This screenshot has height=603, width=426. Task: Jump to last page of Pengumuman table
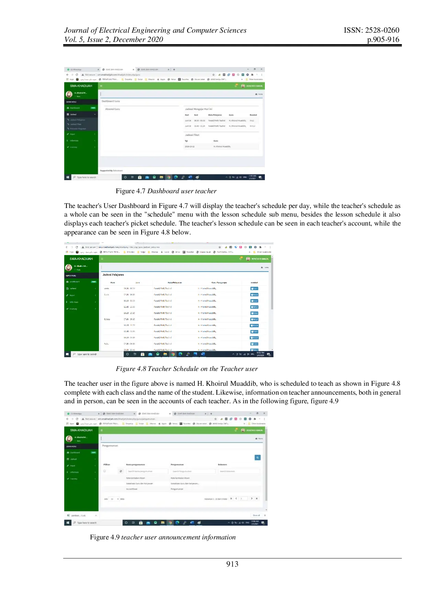tap(257, 498)
